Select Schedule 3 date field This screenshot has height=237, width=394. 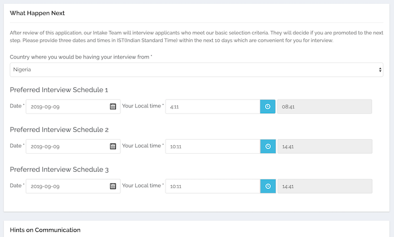click(x=73, y=186)
